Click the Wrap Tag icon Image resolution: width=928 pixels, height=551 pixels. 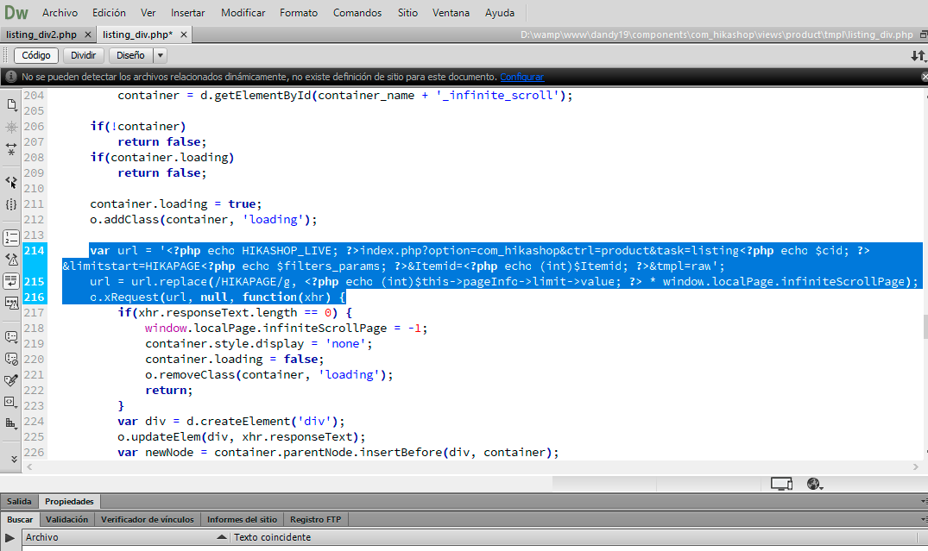(x=11, y=380)
